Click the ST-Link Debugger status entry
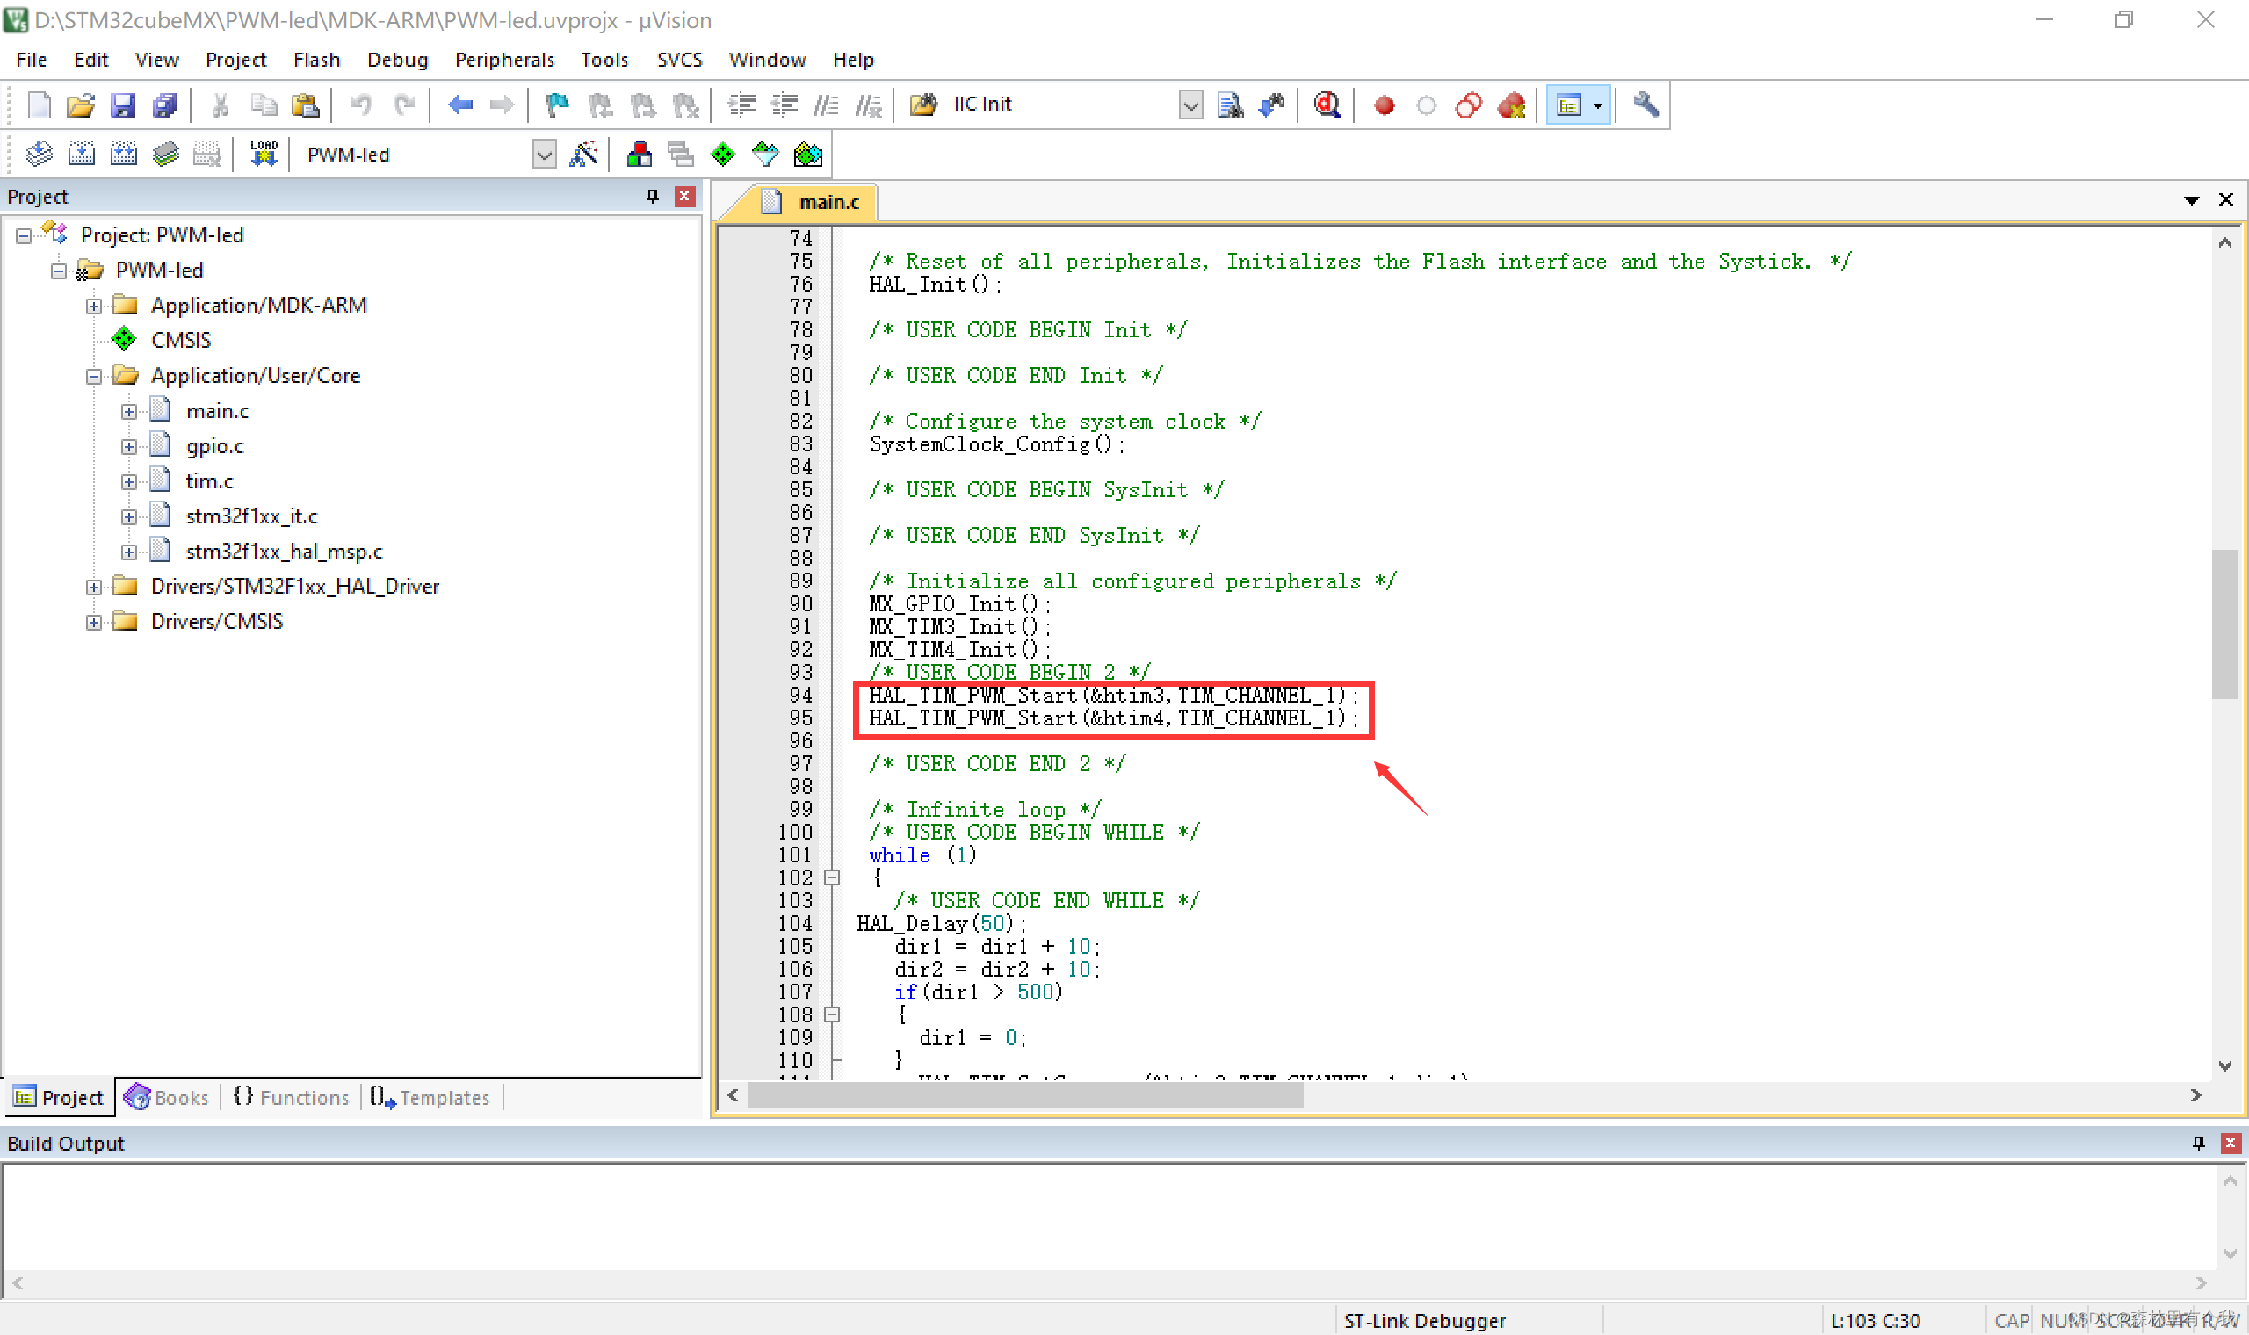Screen dimensions: 2249x1335 coord(1424,1321)
